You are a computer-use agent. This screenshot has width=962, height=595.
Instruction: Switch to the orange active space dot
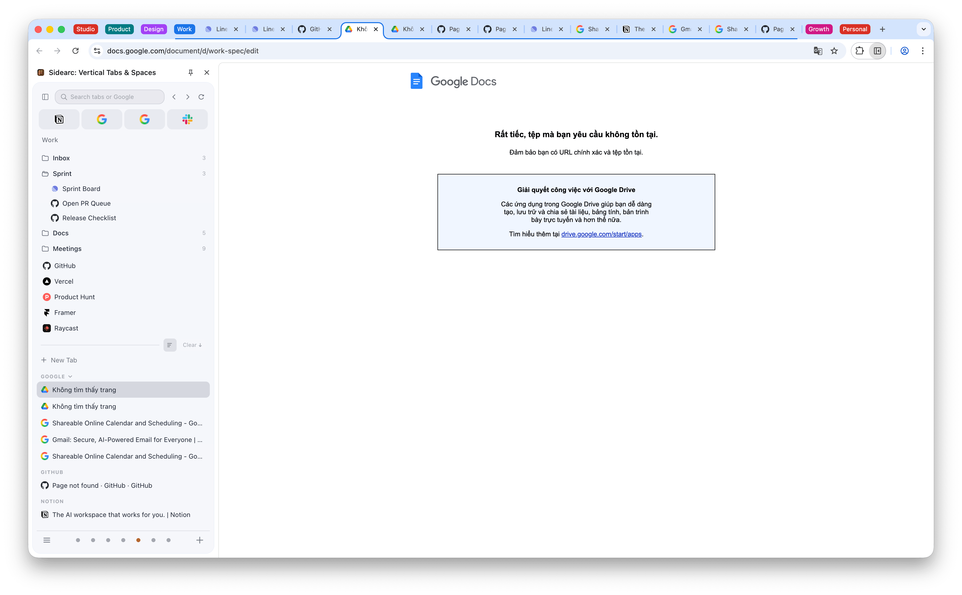pos(138,540)
